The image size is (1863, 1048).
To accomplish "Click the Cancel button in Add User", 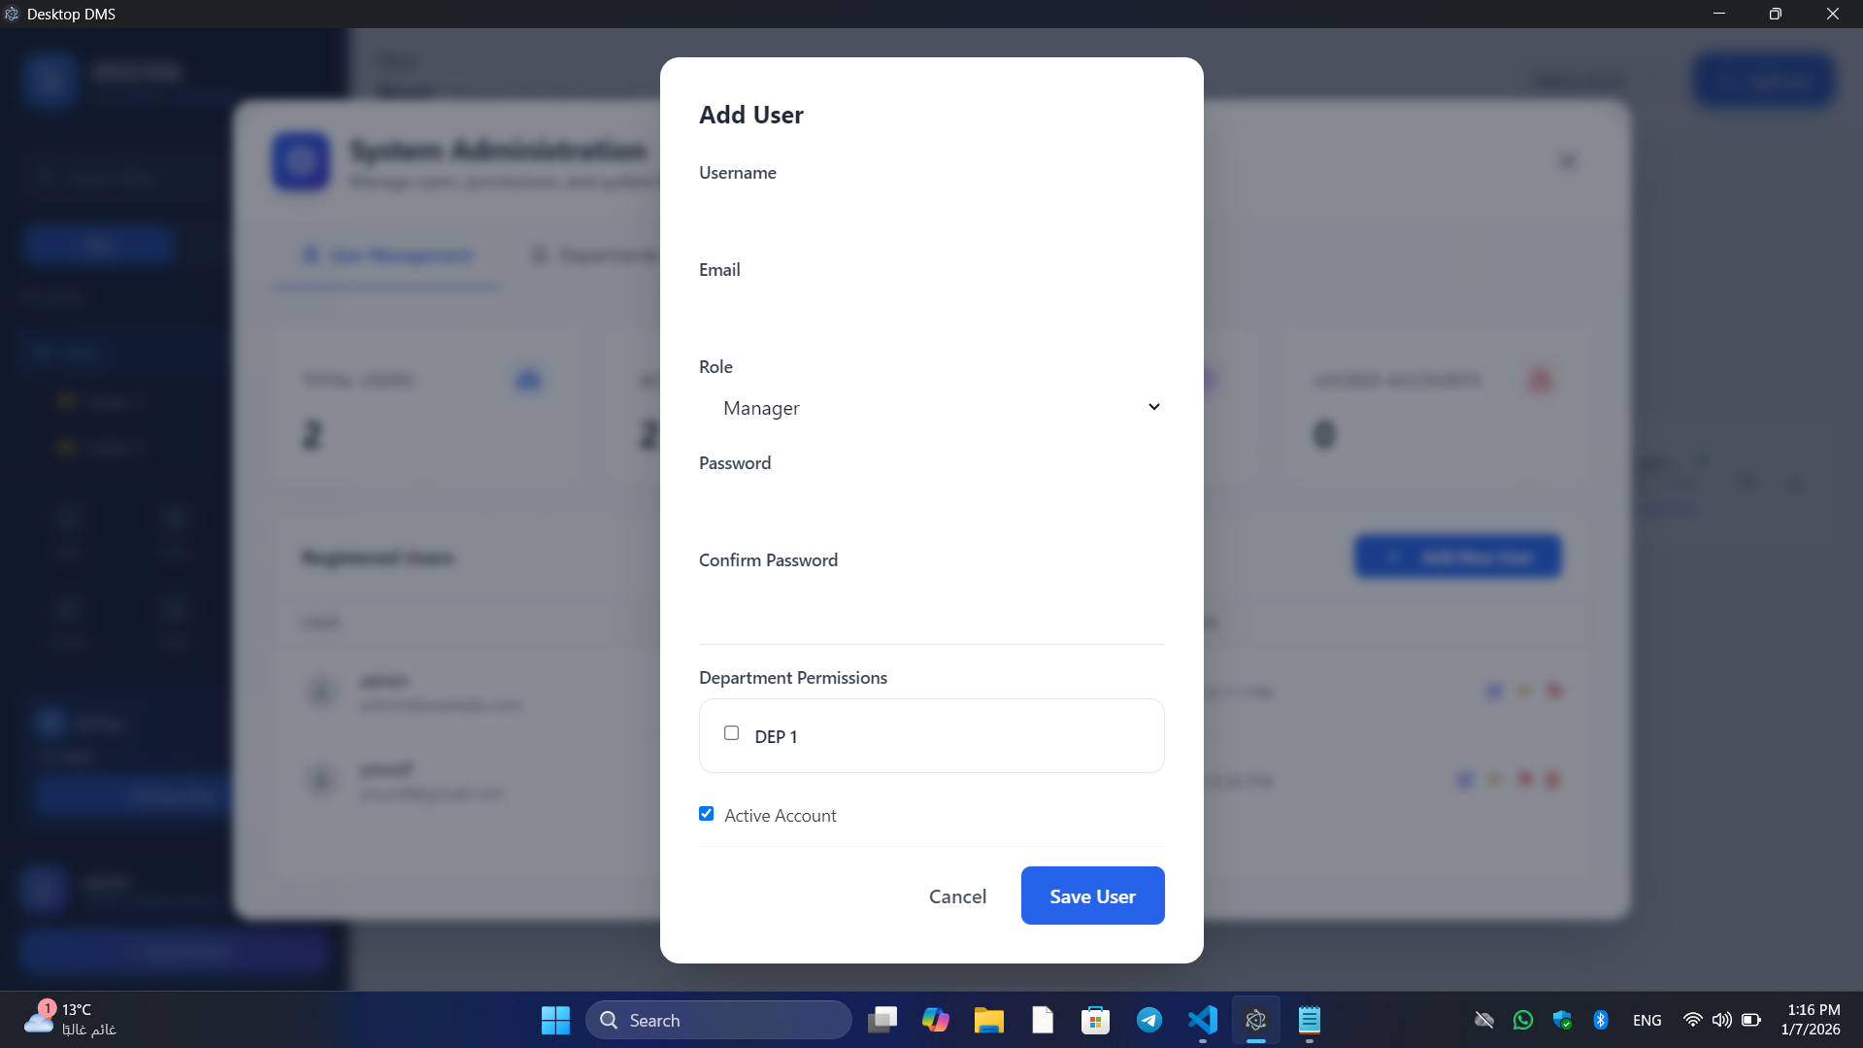I will pos(957,896).
